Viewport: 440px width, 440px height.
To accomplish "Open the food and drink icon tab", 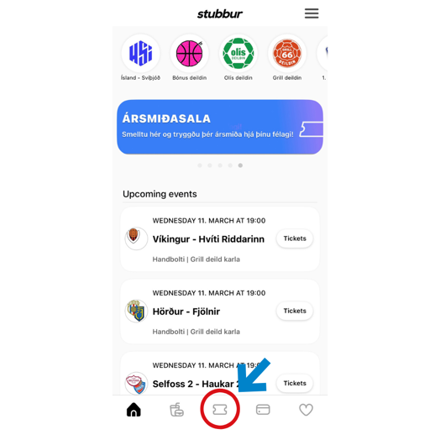I will 177,410.
